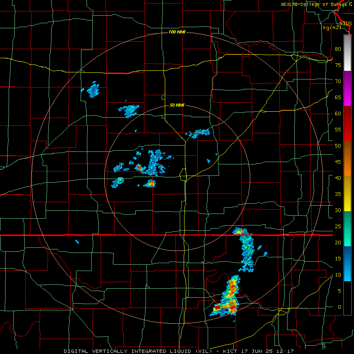Pick the green-teal segment of the color bar
354x354 pixels.
pos(347,229)
